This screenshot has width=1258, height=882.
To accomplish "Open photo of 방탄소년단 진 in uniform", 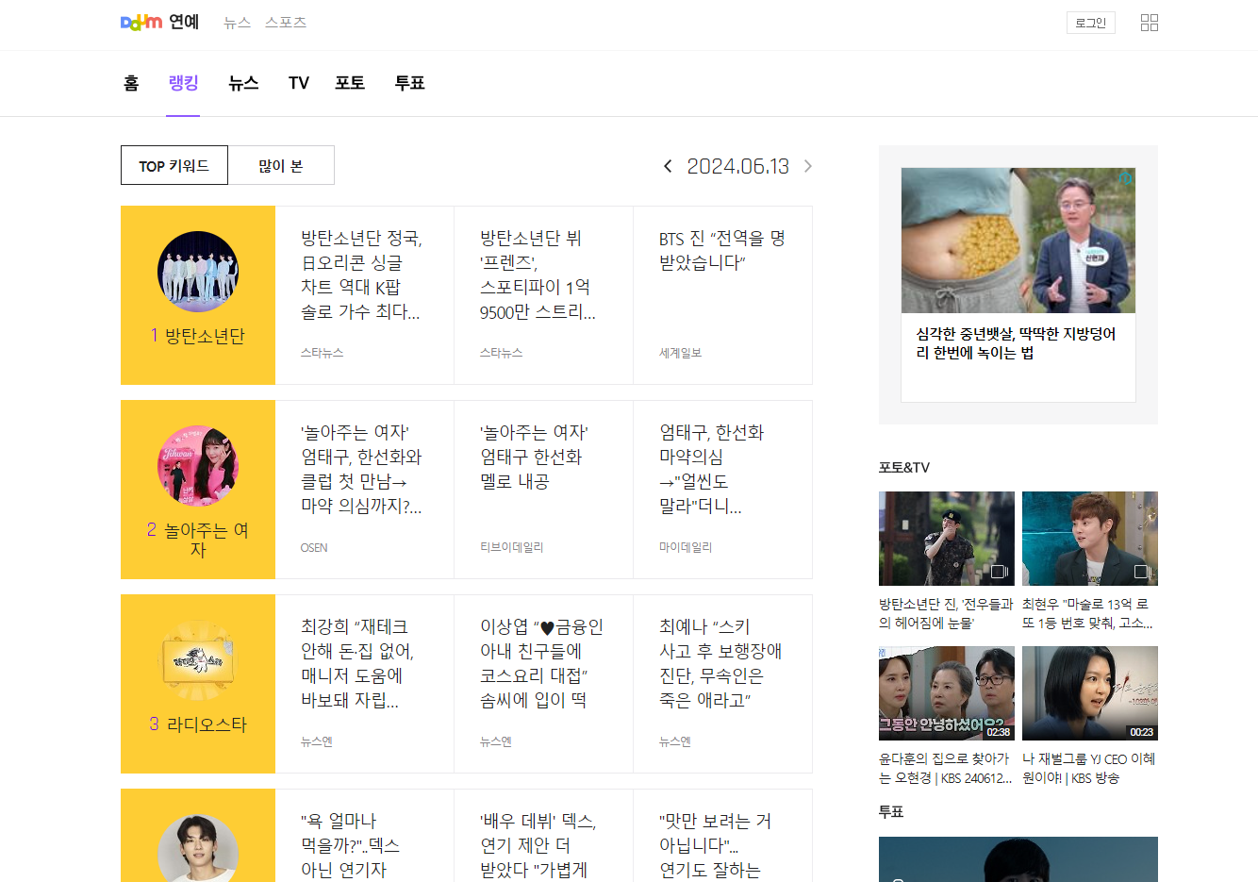I will 947,539.
